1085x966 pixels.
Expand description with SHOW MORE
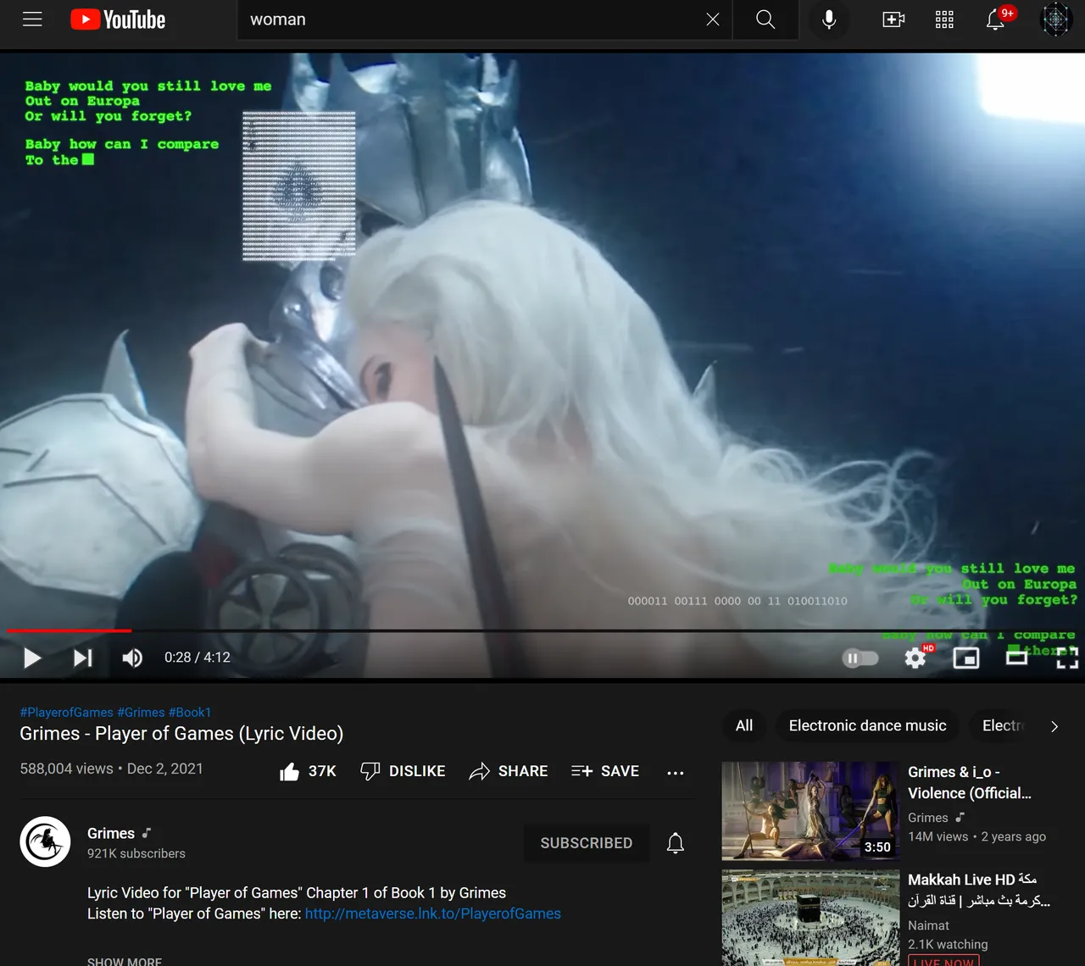[125, 962]
